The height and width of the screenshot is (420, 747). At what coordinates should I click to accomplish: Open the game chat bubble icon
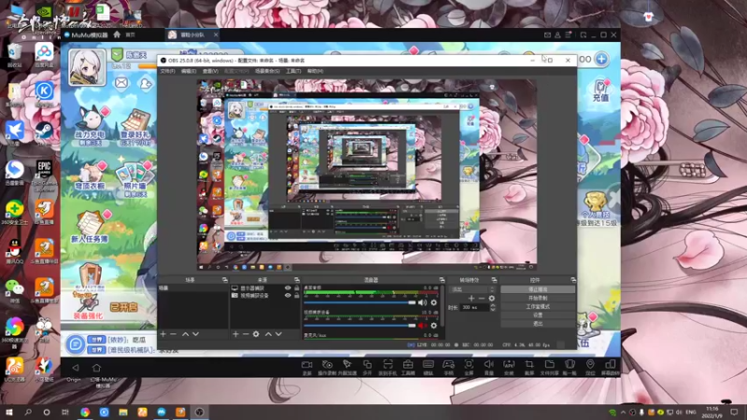pos(76,343)
